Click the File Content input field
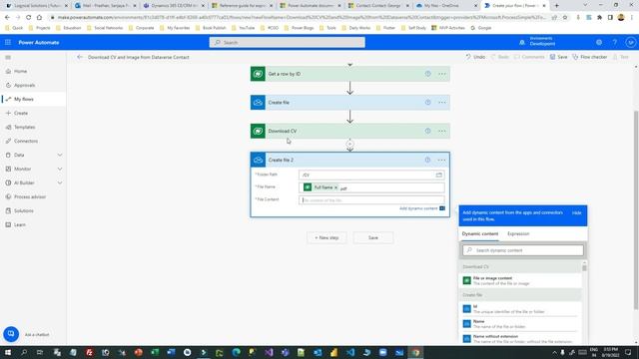Screen dimensions: 639x359 [x=371, y=199]
